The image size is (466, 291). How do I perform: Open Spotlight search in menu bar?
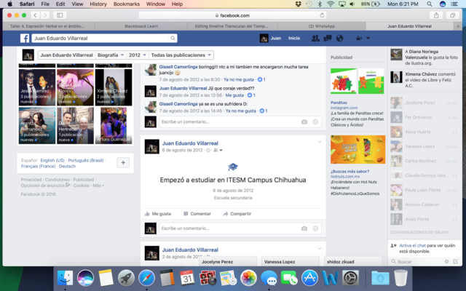(x=430, y=4)
